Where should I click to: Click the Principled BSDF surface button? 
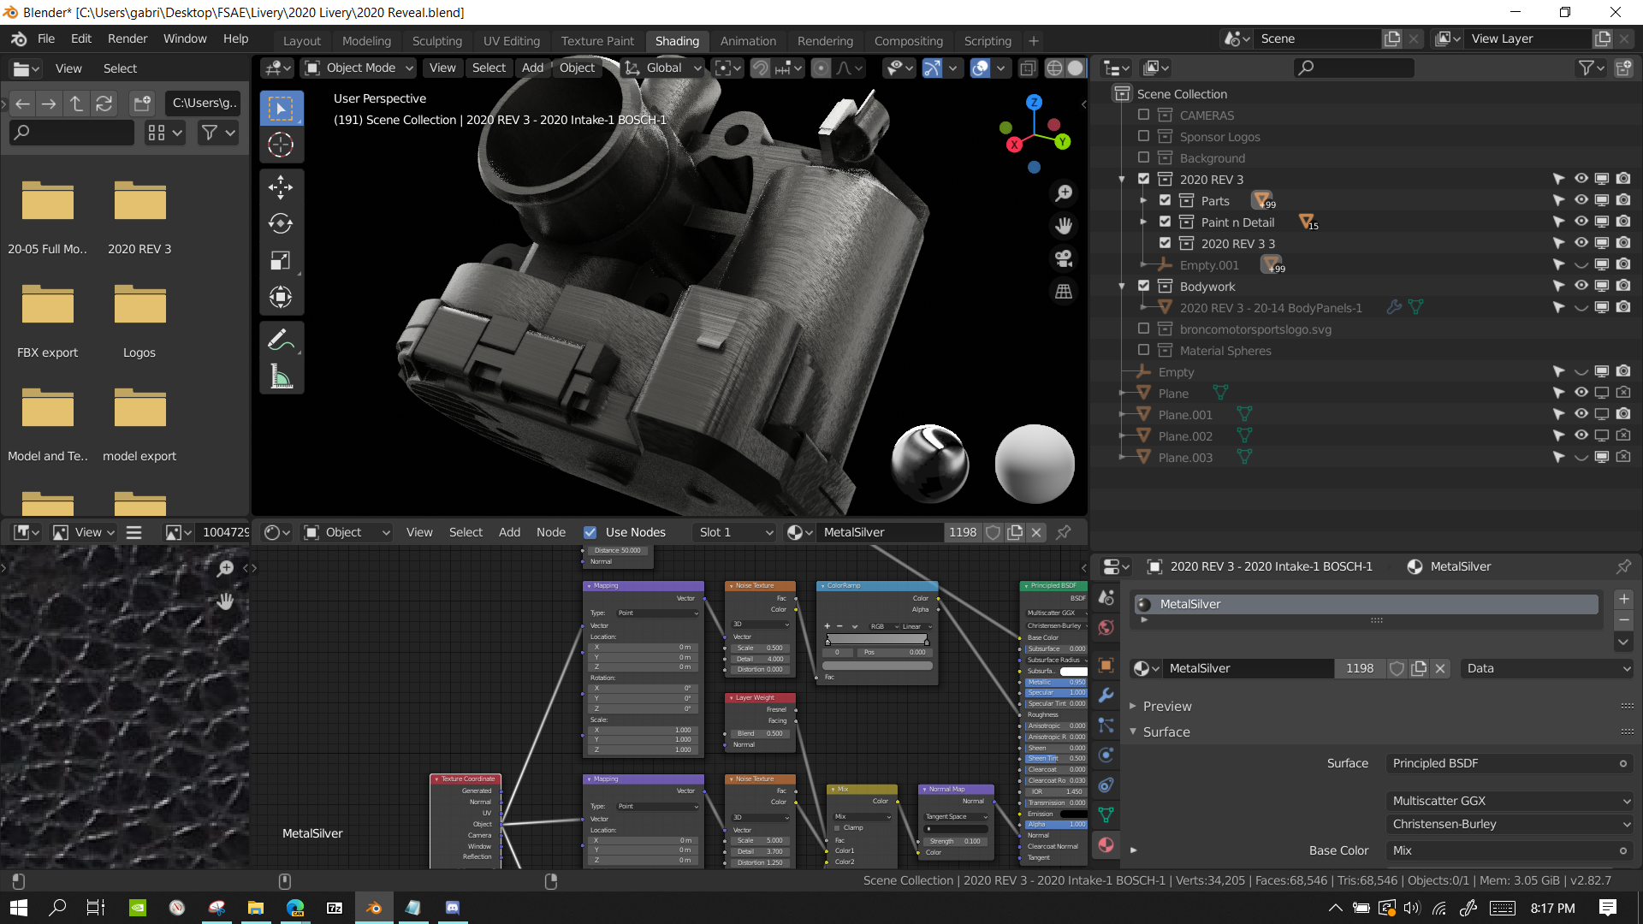[1510, 763]
